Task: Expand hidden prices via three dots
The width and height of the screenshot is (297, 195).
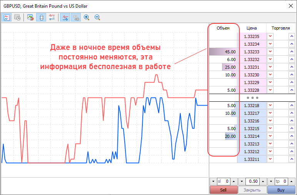Action: click(252, 97)
